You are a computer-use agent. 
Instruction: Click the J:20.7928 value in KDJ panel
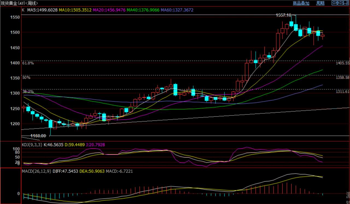pyautogui.click(x=95, y=144)
